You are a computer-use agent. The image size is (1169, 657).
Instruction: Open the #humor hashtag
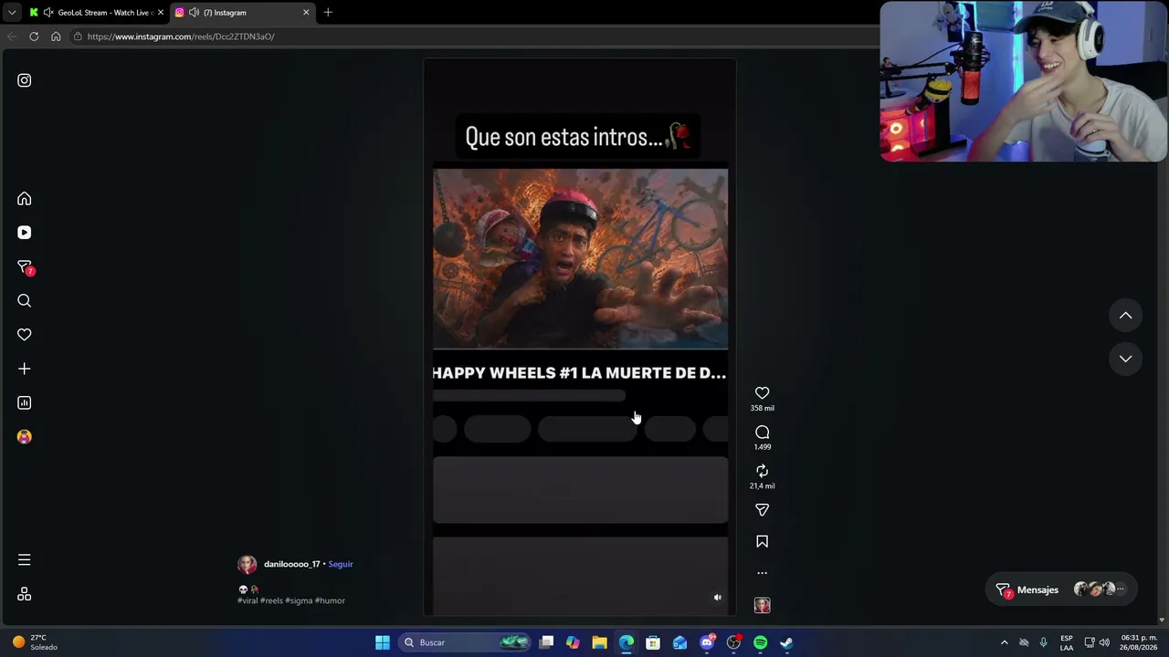(330, 600)
